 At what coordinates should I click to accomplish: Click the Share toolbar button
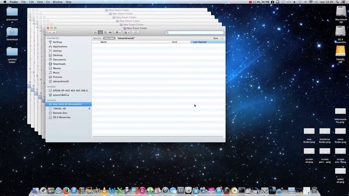[x=135, y=33]
